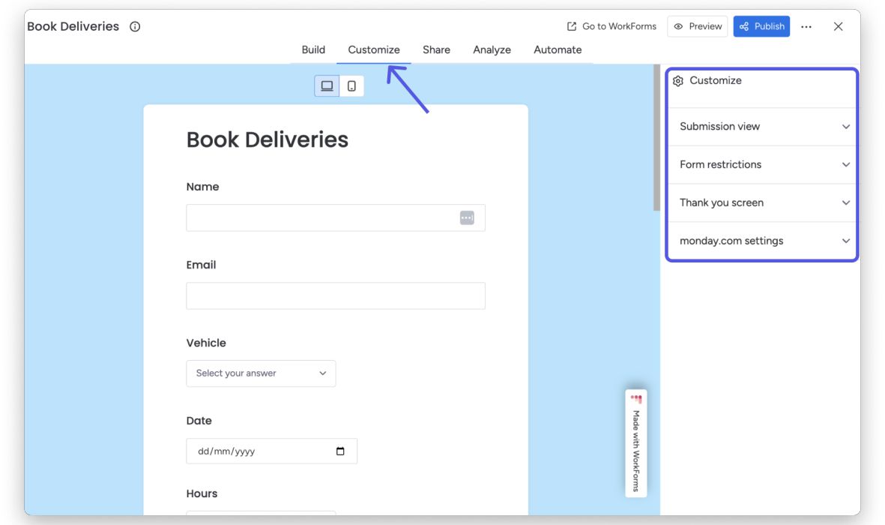
Task: Open the Build tab
Action: coord(313,49)
